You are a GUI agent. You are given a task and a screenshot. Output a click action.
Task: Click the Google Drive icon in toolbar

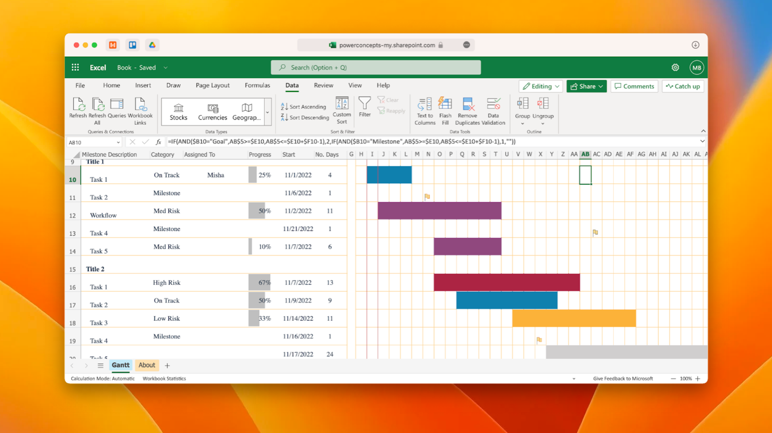pos(152,45)
